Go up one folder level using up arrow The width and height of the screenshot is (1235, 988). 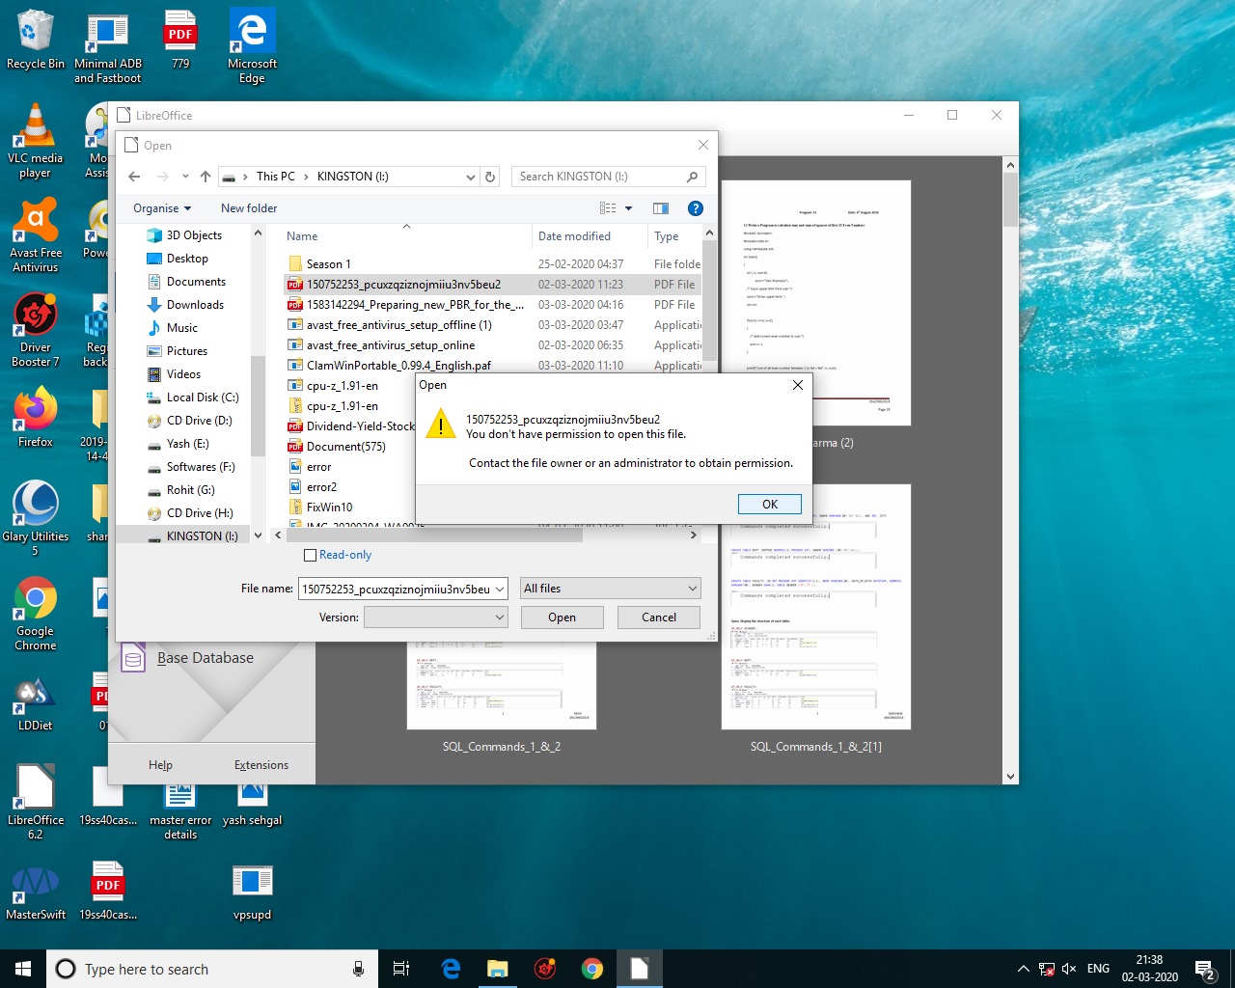pyautogui.click(x=206, y=177)
